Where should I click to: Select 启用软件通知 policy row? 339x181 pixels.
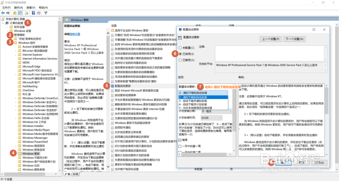pyautogui.click(x=123, y=128)
